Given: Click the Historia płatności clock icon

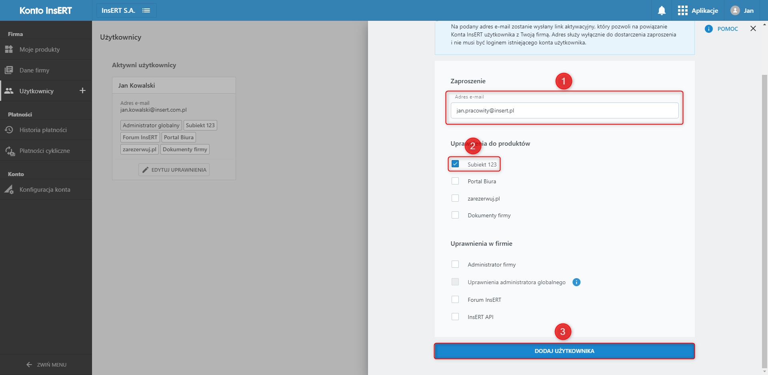Looking at the screenshot, I should [9, 130].
